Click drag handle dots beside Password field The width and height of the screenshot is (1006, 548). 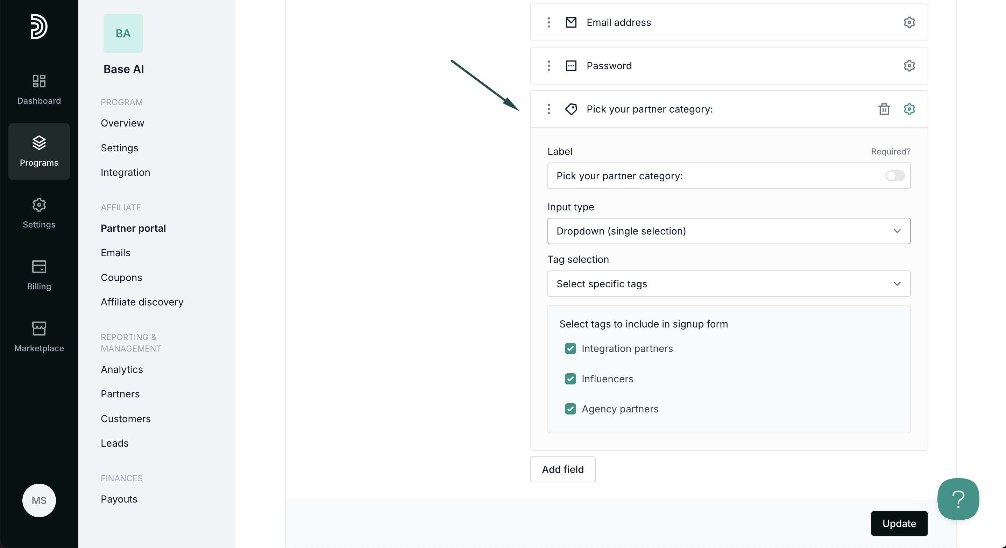pos(548,66)
